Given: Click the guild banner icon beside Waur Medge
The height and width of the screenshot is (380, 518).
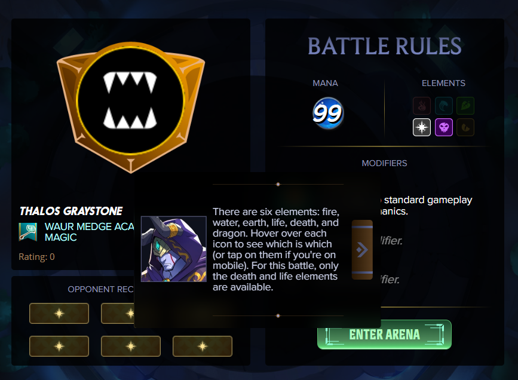Looking at the screenshot, I should [27, 232].
